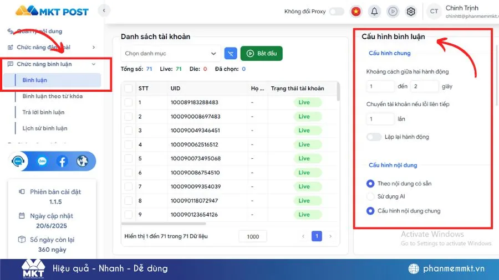Image resolution: width=499 pixels, height=280 pixels.
Task: Click page number 1 button
Action: (317, 236)
